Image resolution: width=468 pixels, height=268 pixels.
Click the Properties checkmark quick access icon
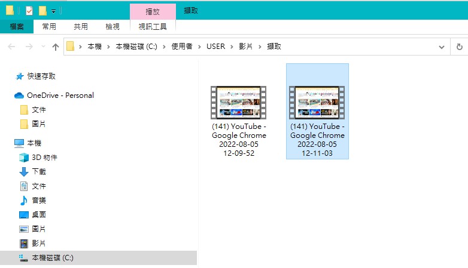pos(29,11)
